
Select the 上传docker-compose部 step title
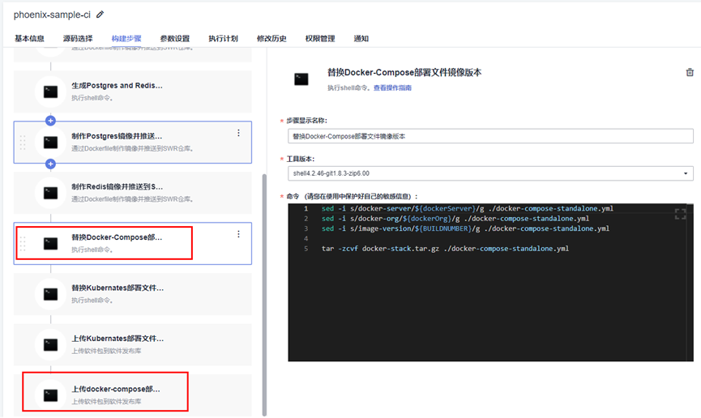[116, 389]
